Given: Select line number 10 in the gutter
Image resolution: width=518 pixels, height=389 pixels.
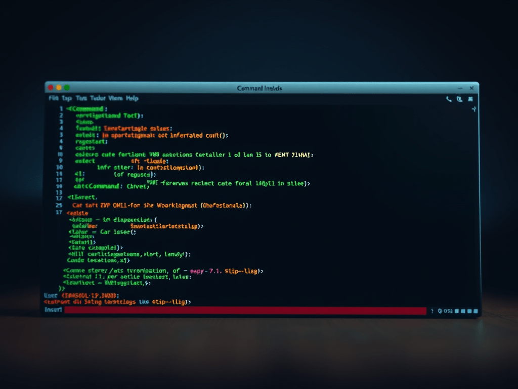Looking at the screenshot, I should [x=60, y=167].
